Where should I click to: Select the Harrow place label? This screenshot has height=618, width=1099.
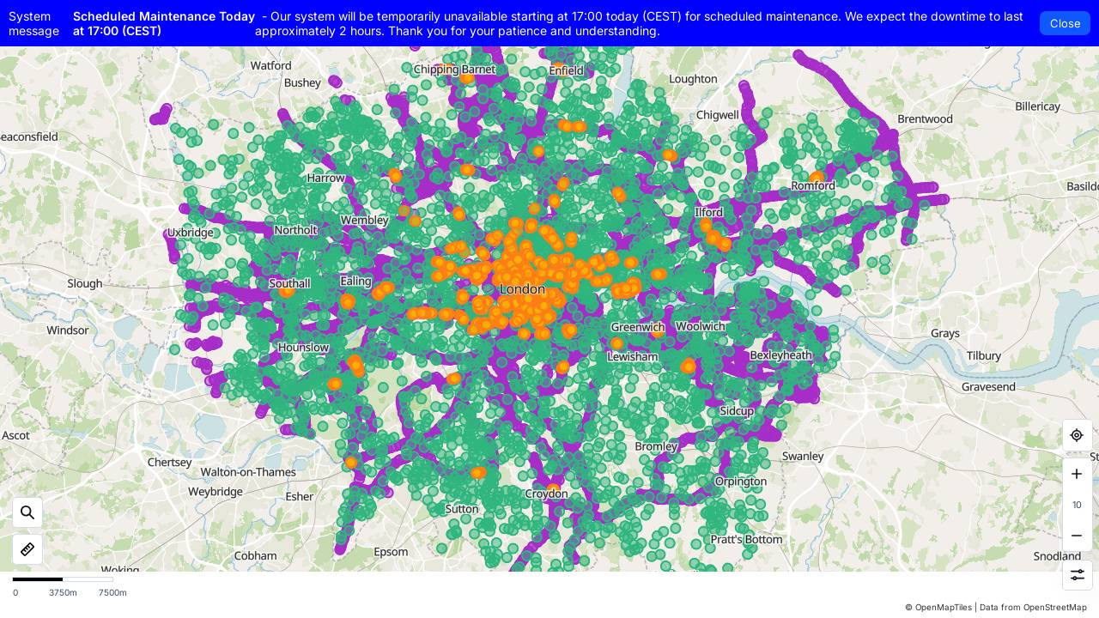pyautogui.click(x=325, y=178)
